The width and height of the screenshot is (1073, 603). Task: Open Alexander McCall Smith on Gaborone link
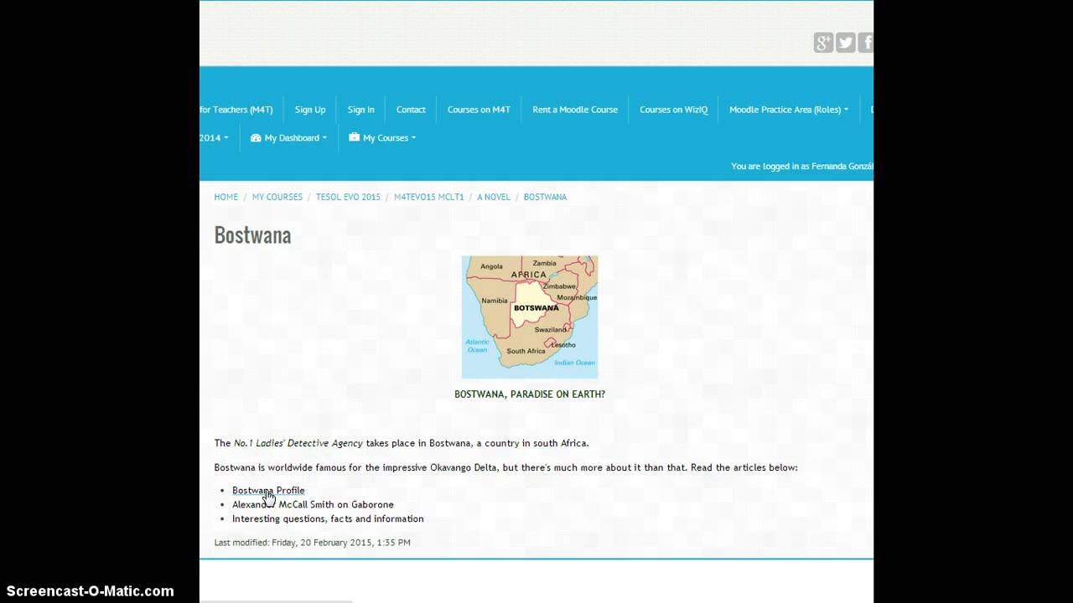tap(313, 505)
